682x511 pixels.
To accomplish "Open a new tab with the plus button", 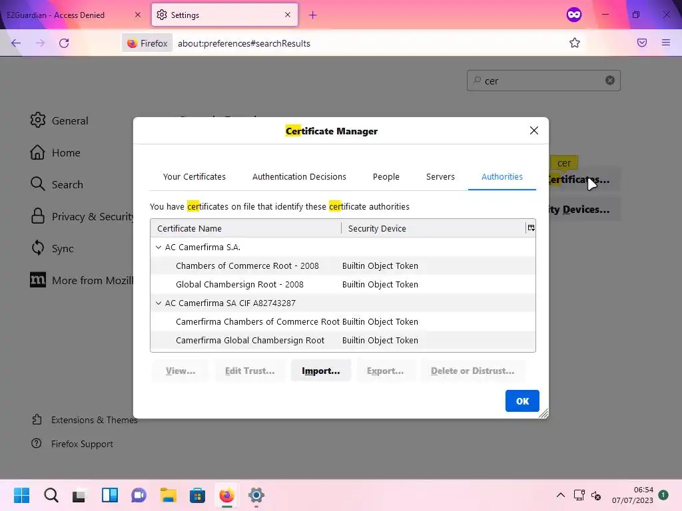I will (313, 15).
